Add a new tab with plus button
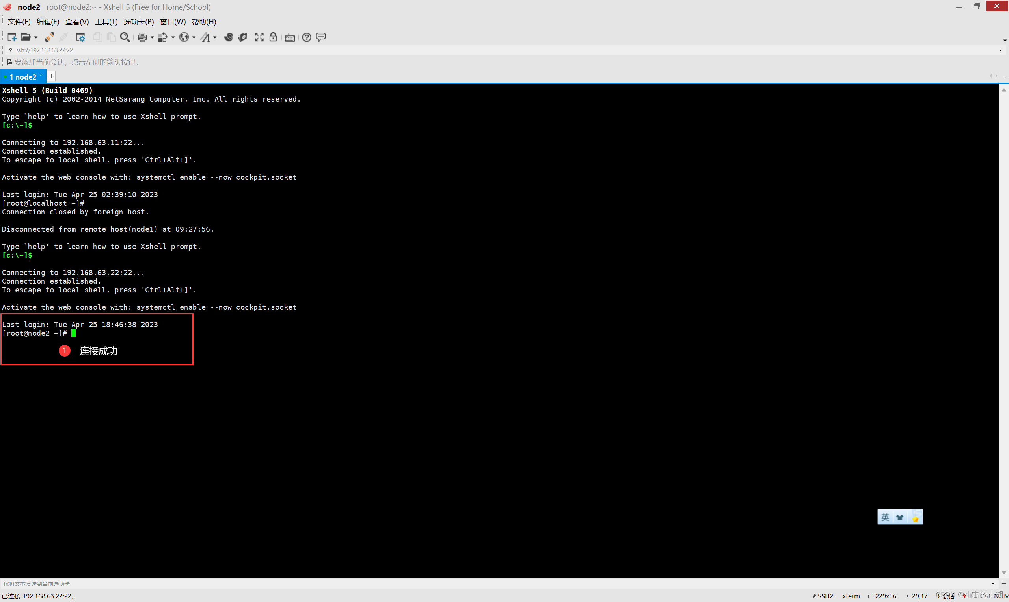Image resolution: width=1009 pixels, height=602 pixels. (x=51, y=76)
